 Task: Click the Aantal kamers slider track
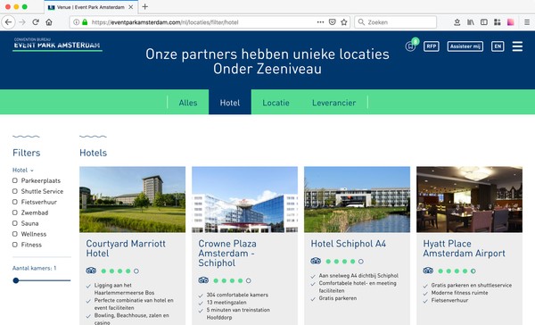(42, 280)
